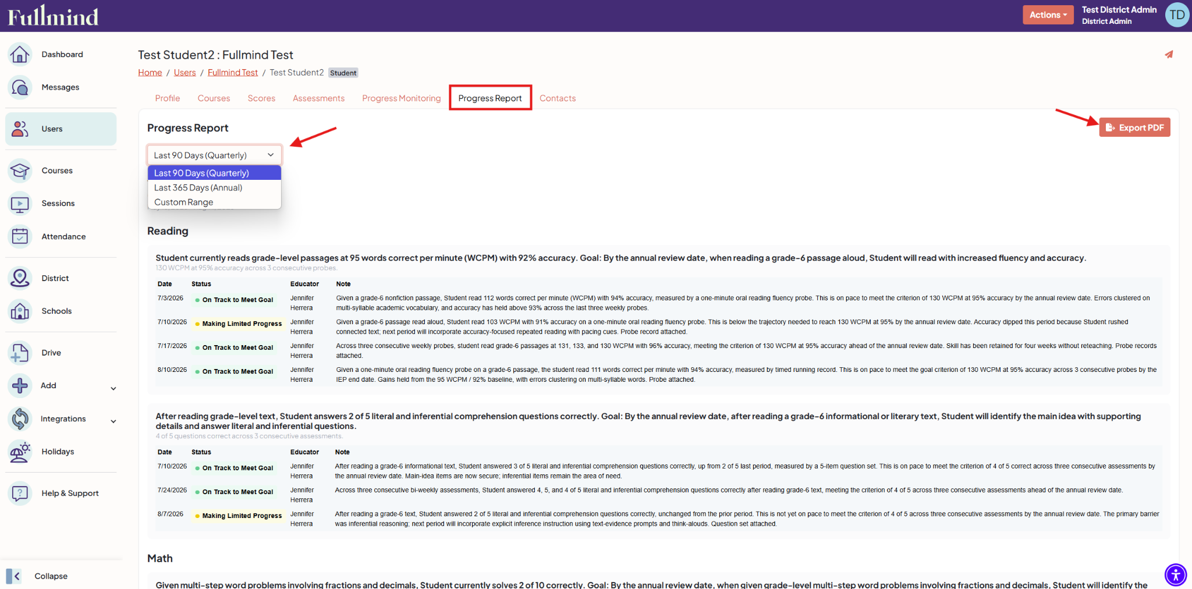Open the Dashboard home icon
This screenshot has height=589, width=1192.
(x=20, y=54)
